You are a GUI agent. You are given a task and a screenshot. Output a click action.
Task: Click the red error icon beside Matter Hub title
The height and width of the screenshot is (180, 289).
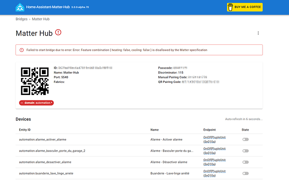point(58,32)
